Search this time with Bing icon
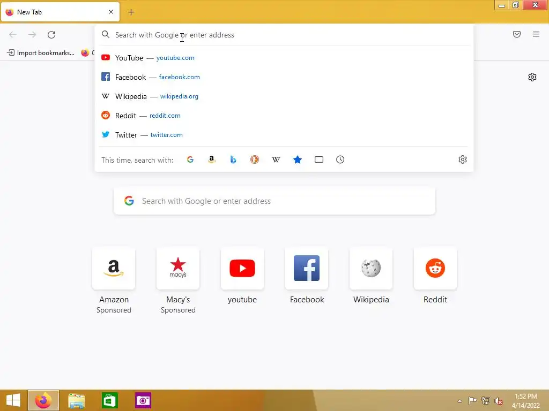549x411 pixels. tap(233, 159)
